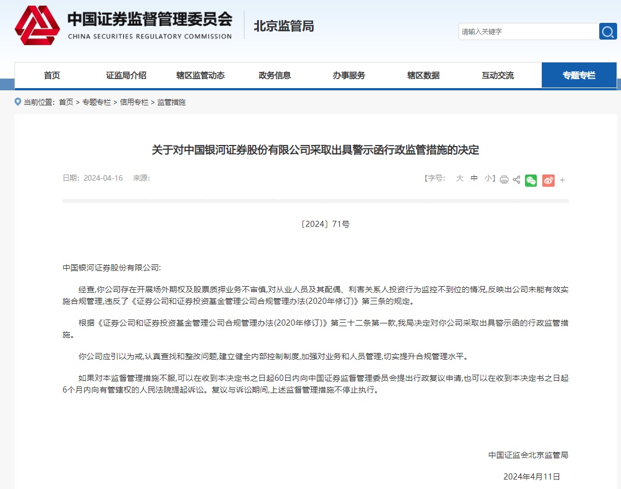621x489 pixels.
Task: Open 信用专栏 from the breadcrumb trail
Action: [x=134, y=102]
